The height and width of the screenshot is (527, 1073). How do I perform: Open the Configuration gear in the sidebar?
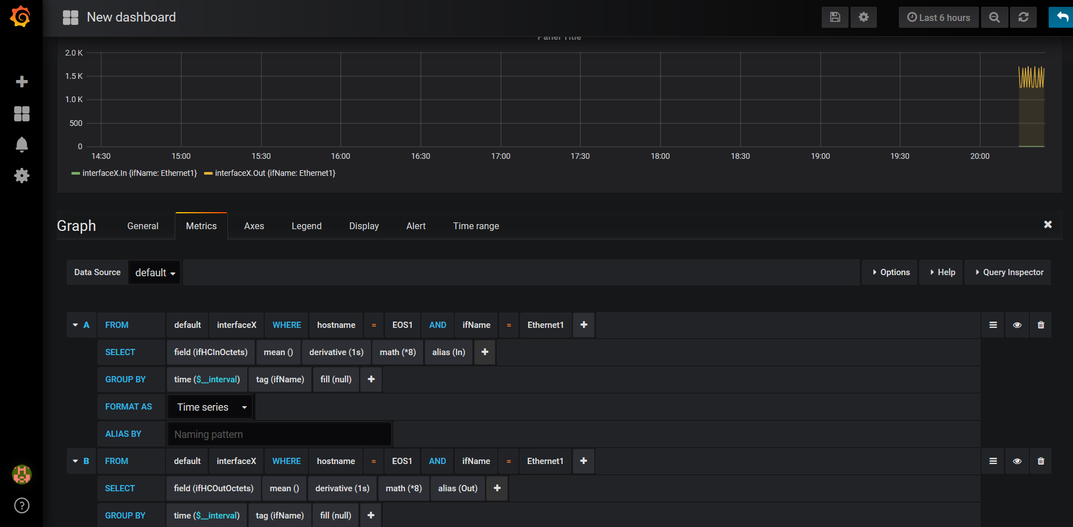tap(22, 175)
